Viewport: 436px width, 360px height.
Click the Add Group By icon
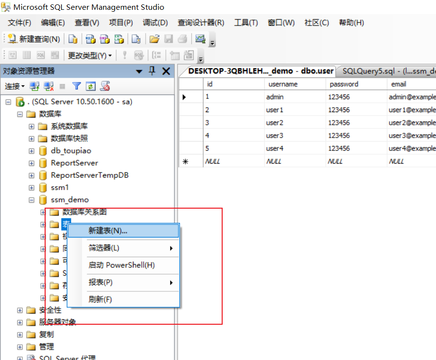(156, 55)
